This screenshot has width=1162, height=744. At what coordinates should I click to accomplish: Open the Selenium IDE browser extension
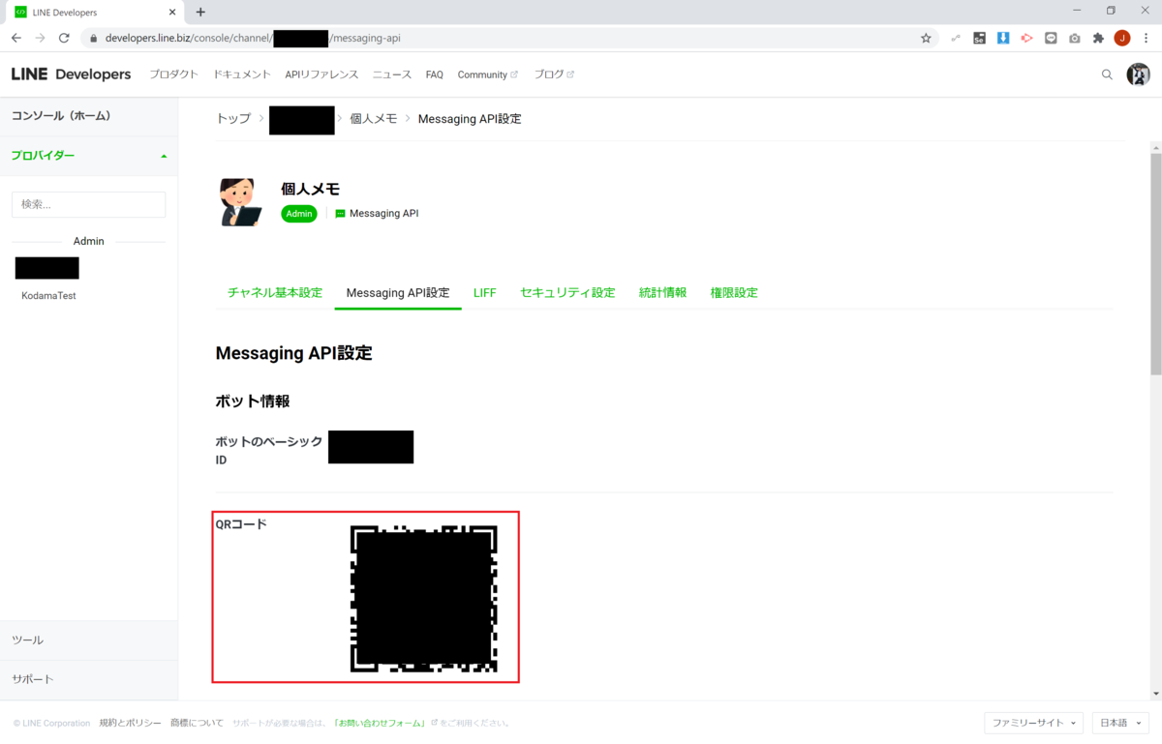(978, 38)
